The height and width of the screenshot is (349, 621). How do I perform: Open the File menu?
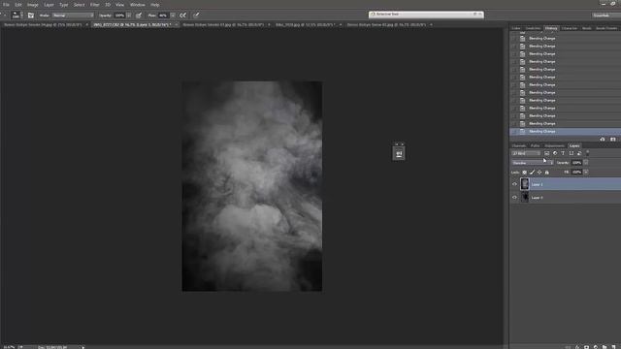coord(6,5)
